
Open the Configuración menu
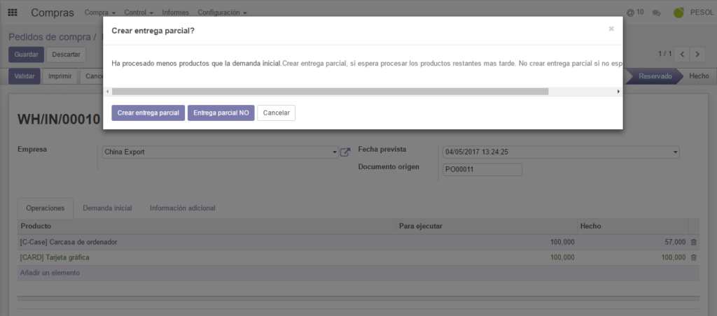[x=222, y=13]
